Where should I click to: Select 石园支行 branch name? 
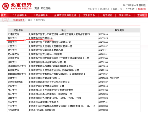point(12,42)
